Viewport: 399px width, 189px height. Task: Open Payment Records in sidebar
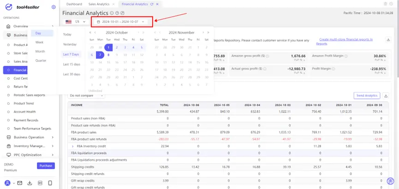click(x=26, y=120)
